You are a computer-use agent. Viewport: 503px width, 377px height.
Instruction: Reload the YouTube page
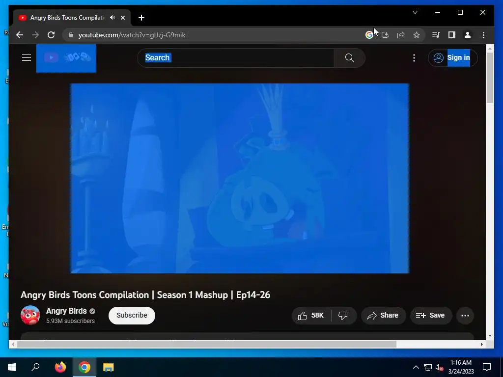coord(51,35)
